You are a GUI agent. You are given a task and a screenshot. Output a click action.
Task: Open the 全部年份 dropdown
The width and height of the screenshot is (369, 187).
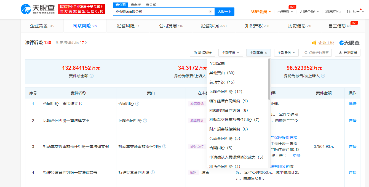tap(231, 53)
